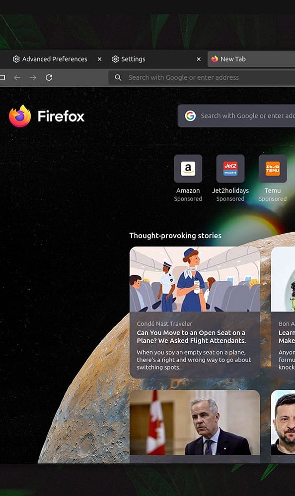Open the story with Canadian flag photo
Viewport: 295px width, 496px height.
click(x=195, y=423)
